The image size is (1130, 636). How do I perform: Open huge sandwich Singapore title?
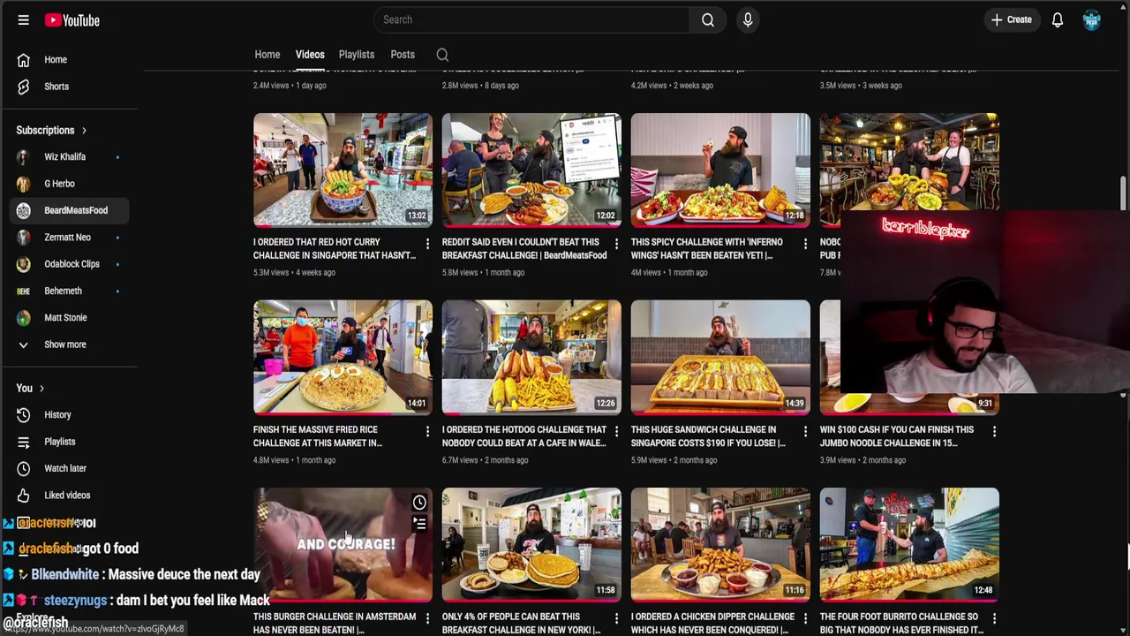click(708, 436)
